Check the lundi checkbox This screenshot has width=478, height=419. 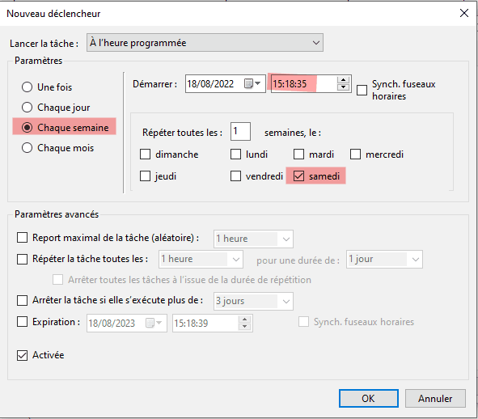tap(235, 154)
